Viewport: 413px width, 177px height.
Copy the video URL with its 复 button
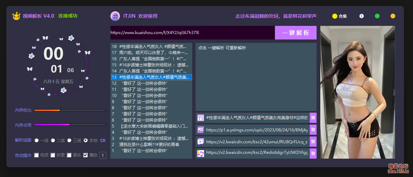313,142
